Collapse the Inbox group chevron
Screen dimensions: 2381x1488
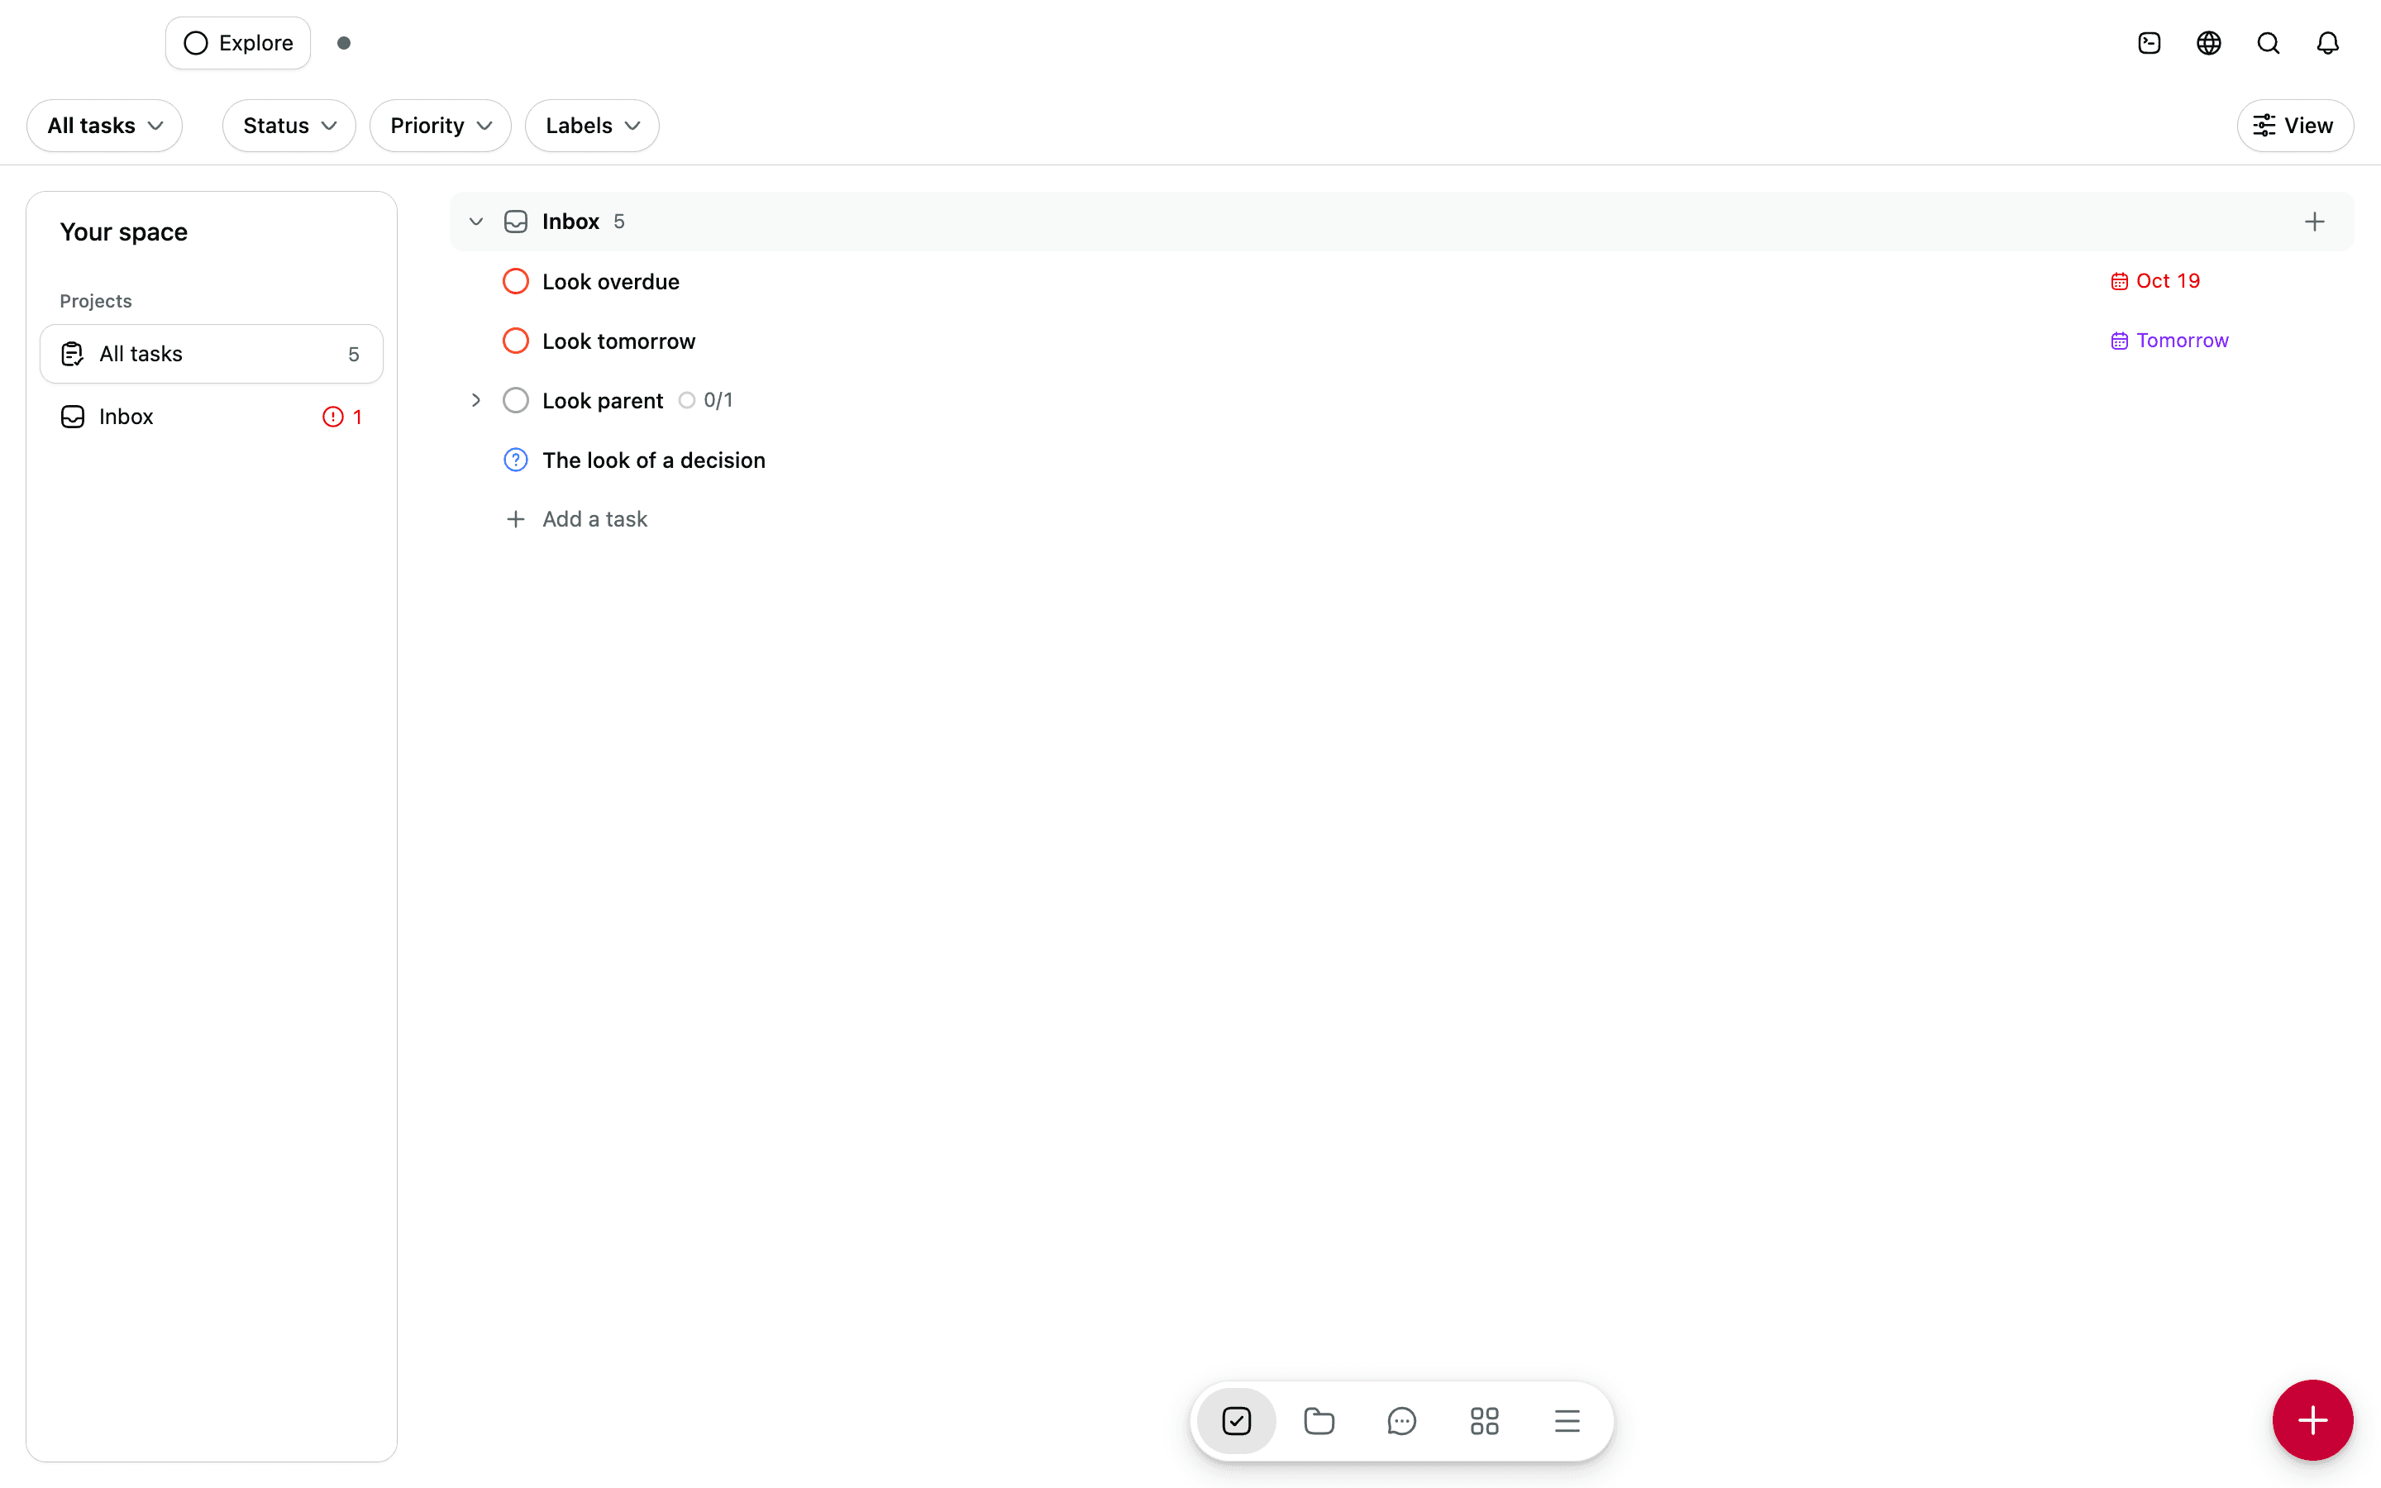pos(476,222)
